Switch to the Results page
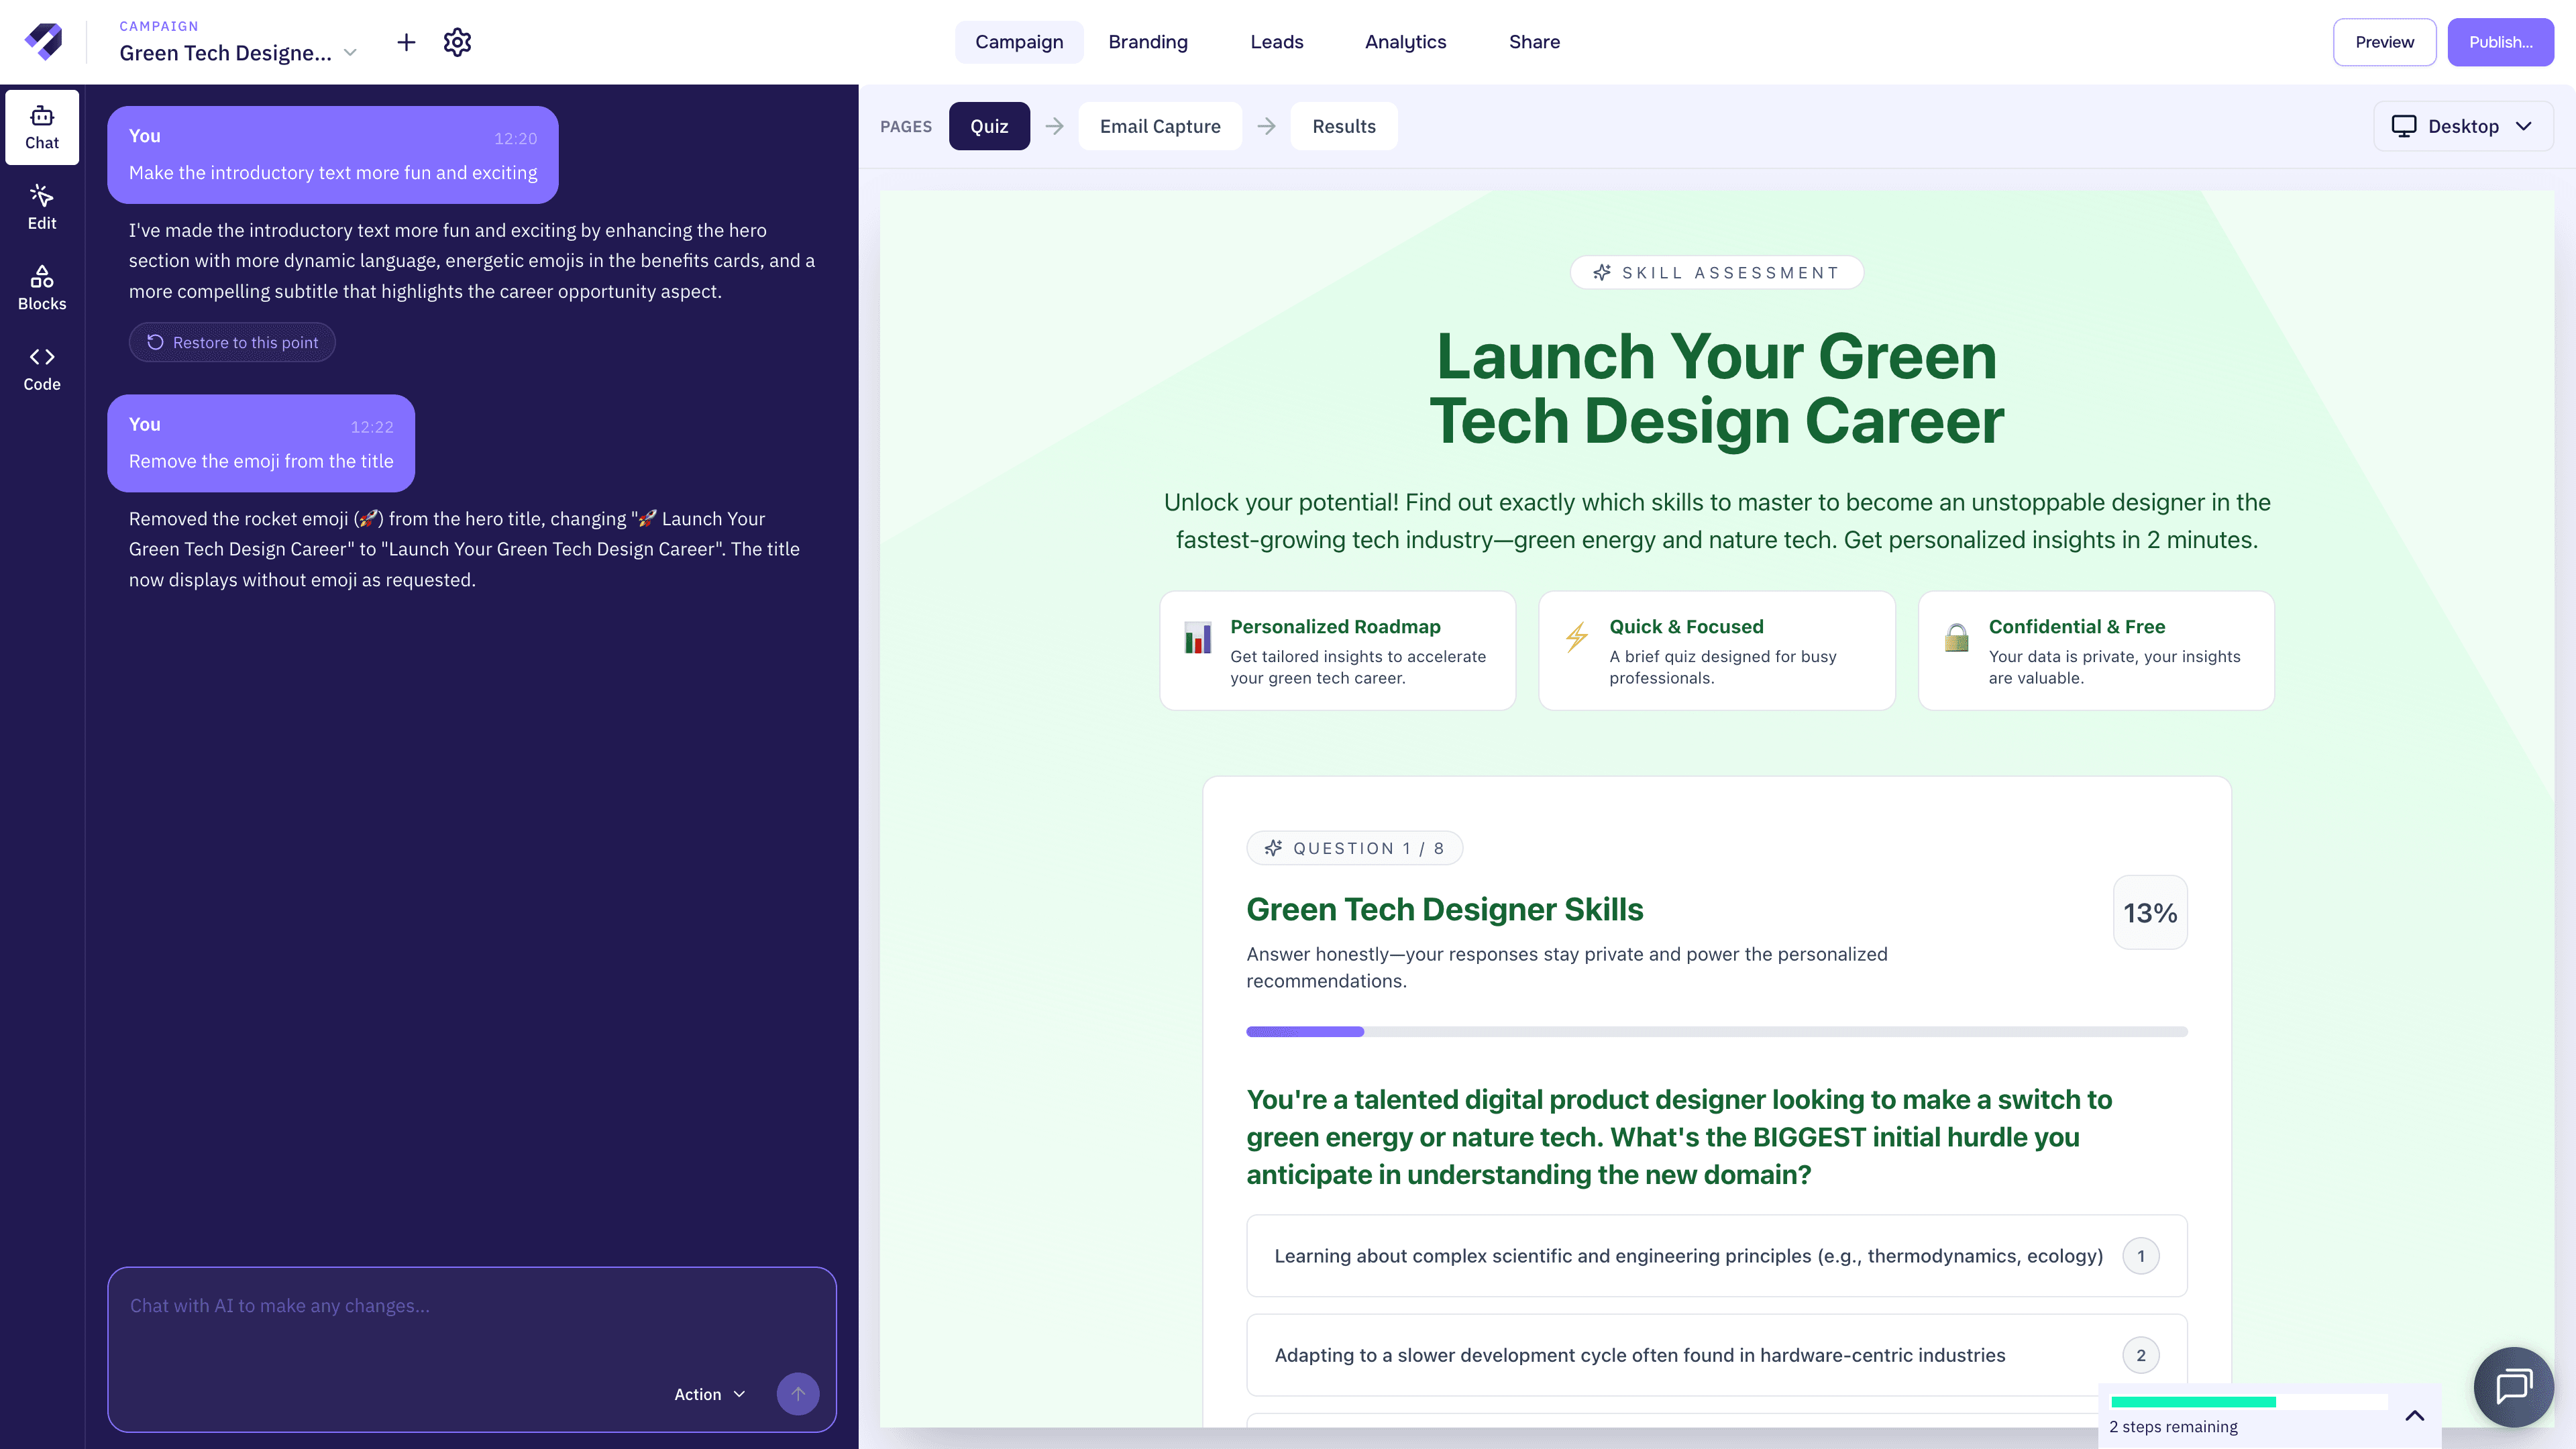The width and height of the screenshot is (2576, 1449). (x=1344, y=126)
